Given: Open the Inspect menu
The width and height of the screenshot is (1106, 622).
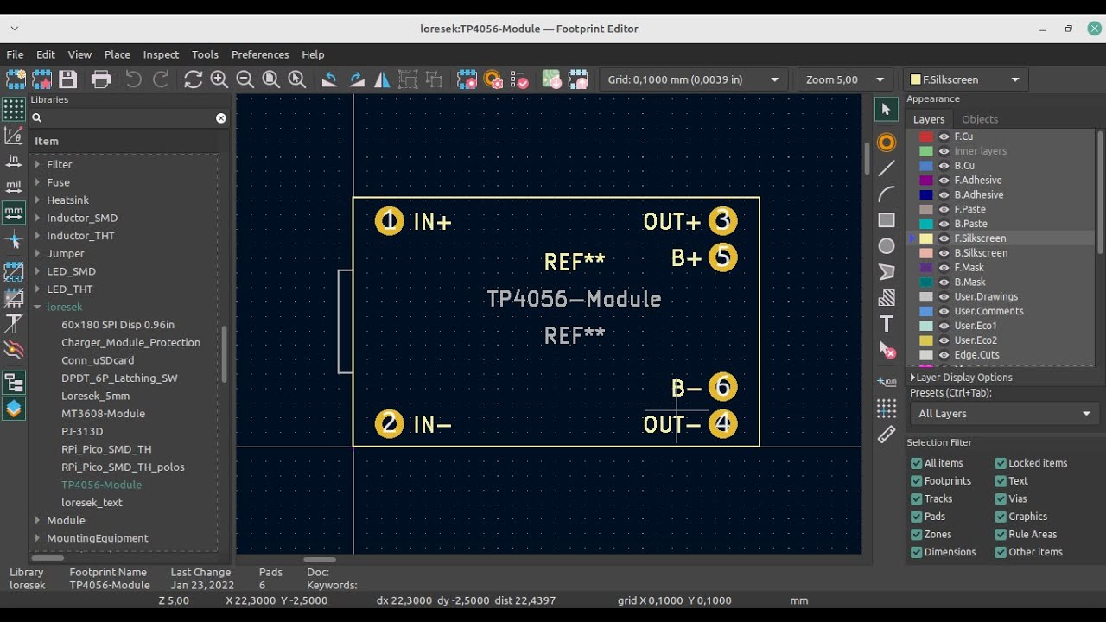Looking at the screenshot, I should [161, 54].
